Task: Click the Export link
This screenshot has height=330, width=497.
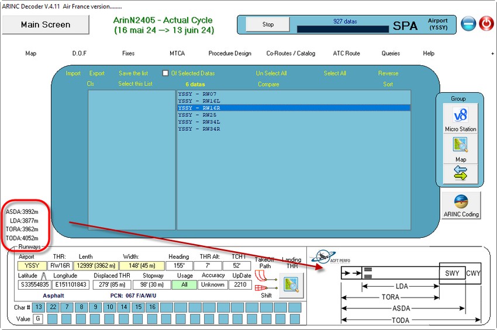Action: 96,74
